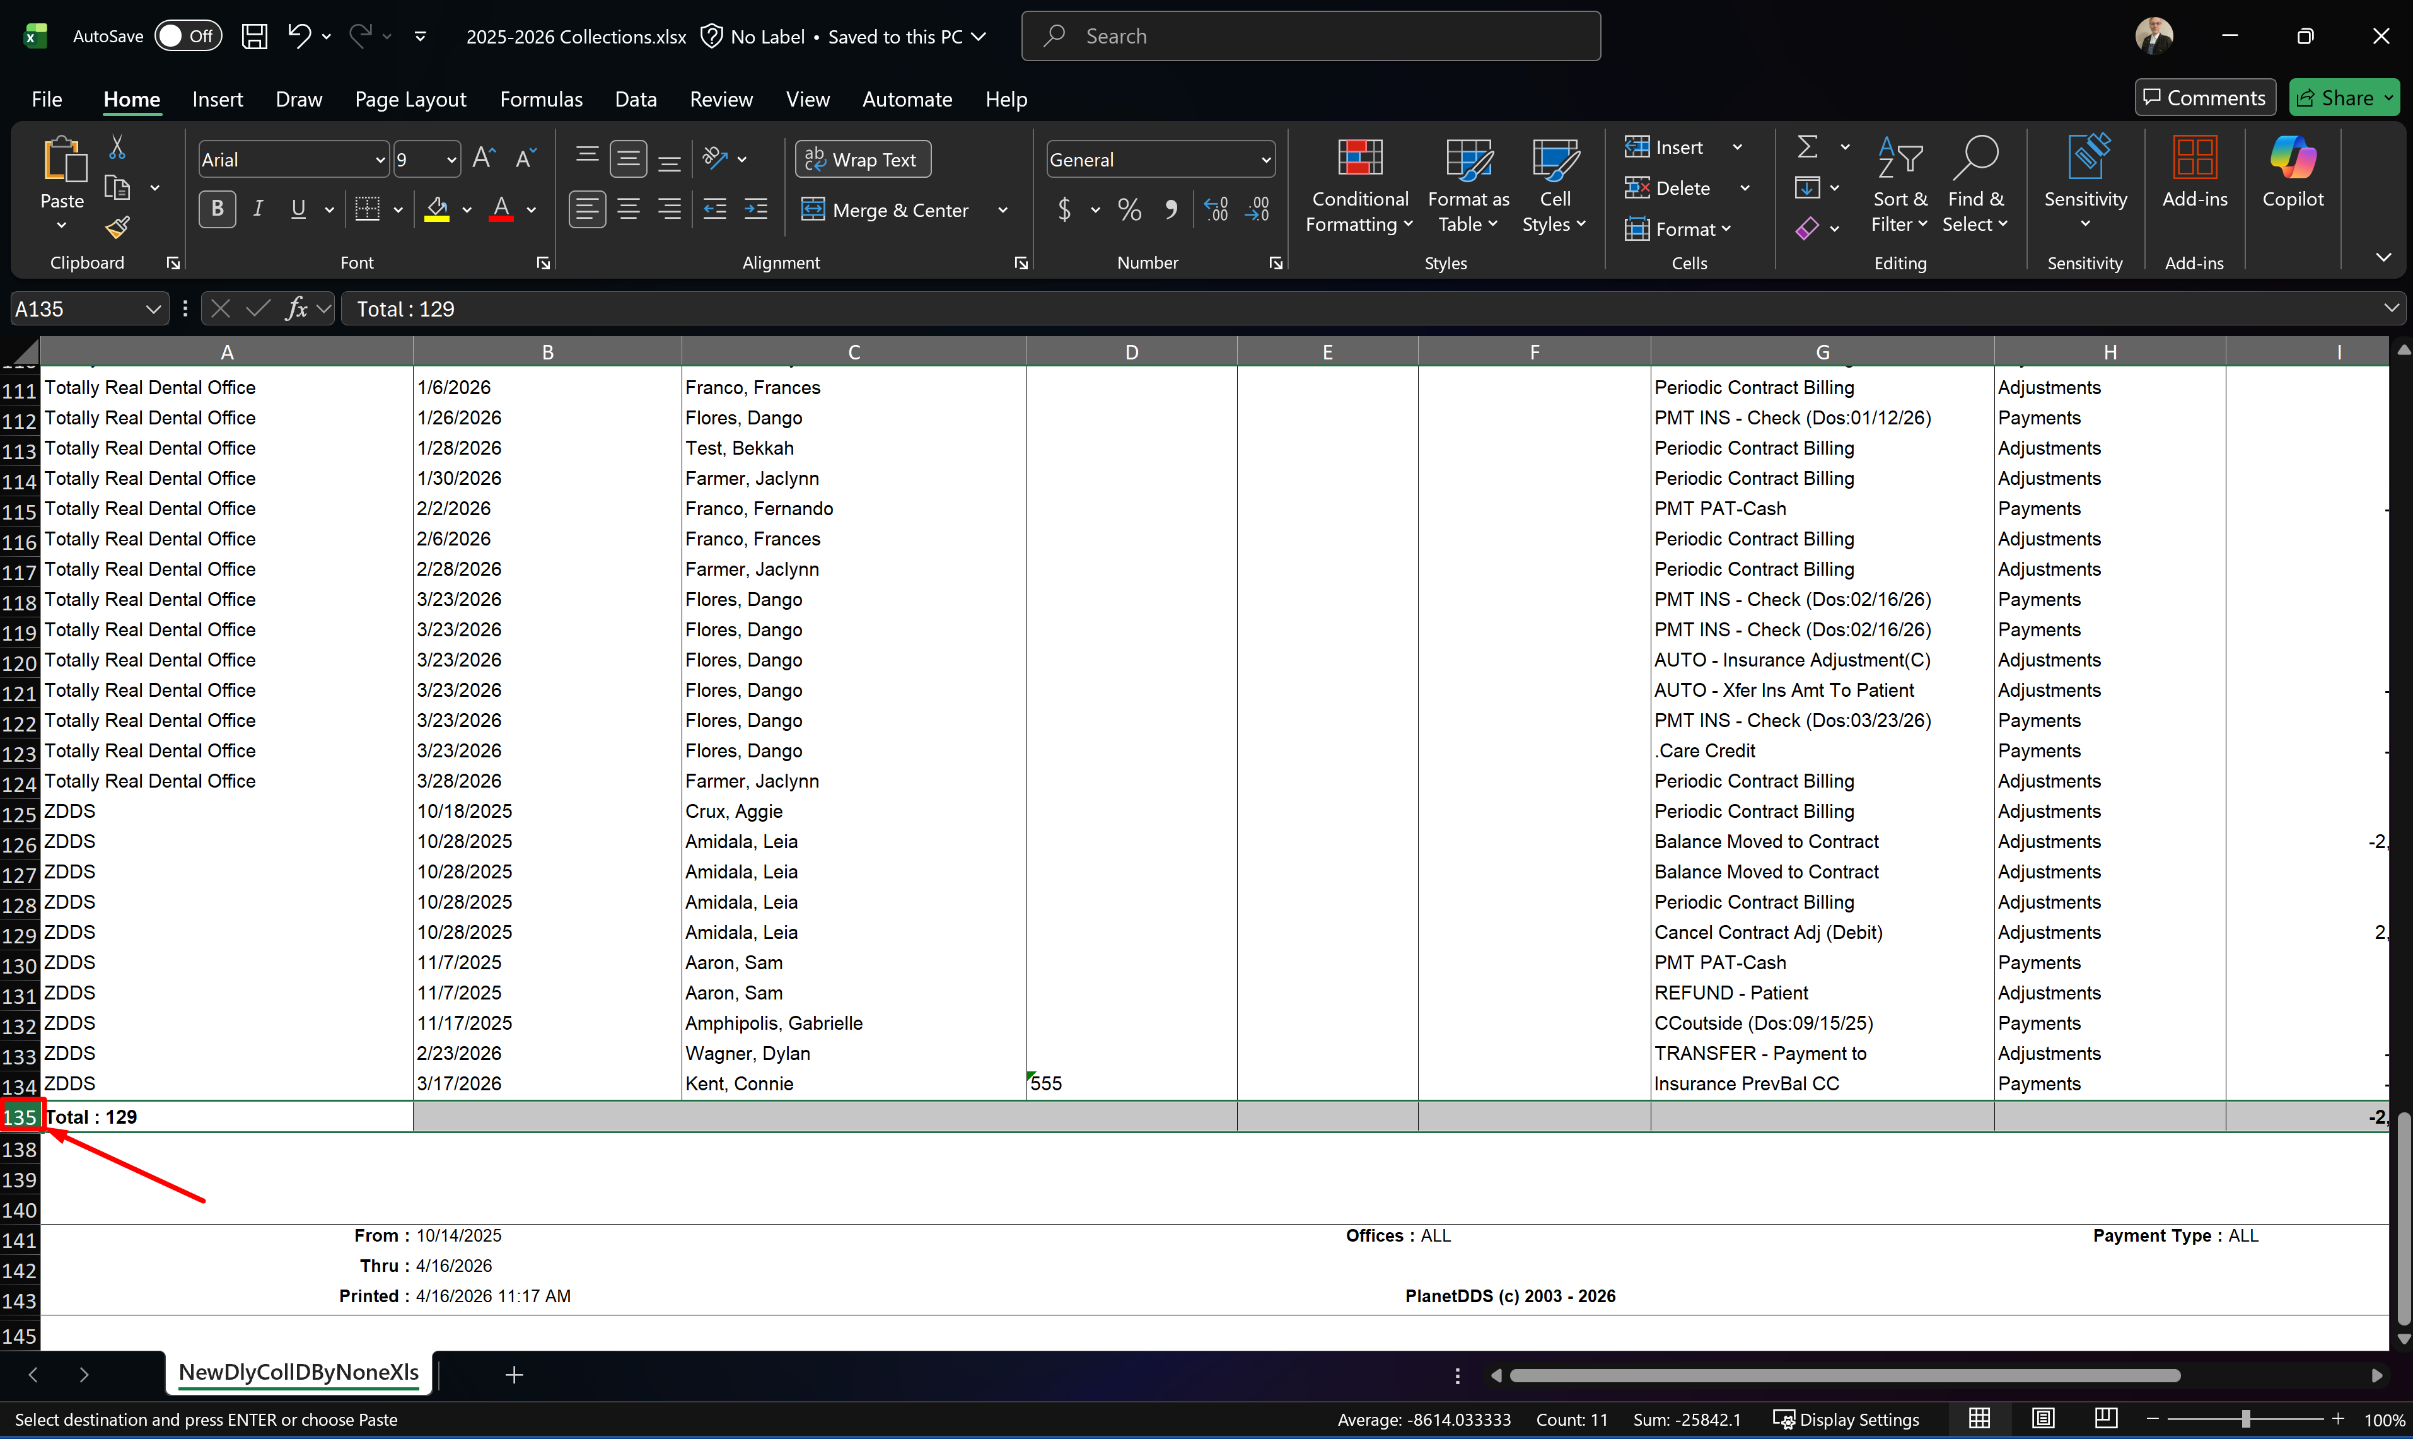
Task: Toggle Bold formatting button
Action: (x=217, y=209)
